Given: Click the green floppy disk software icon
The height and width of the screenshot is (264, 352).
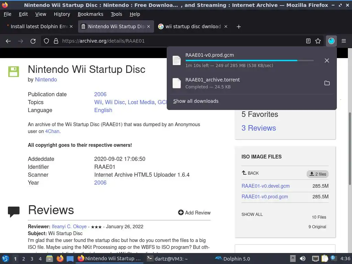Looking at the screenshot, I should tap(13, 71).
